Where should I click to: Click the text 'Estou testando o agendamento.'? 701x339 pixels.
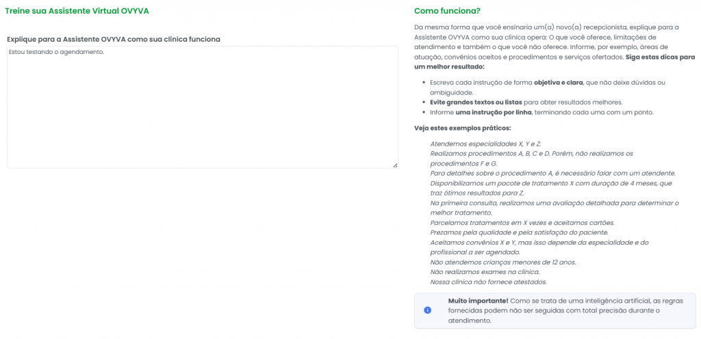click(56, 52)
